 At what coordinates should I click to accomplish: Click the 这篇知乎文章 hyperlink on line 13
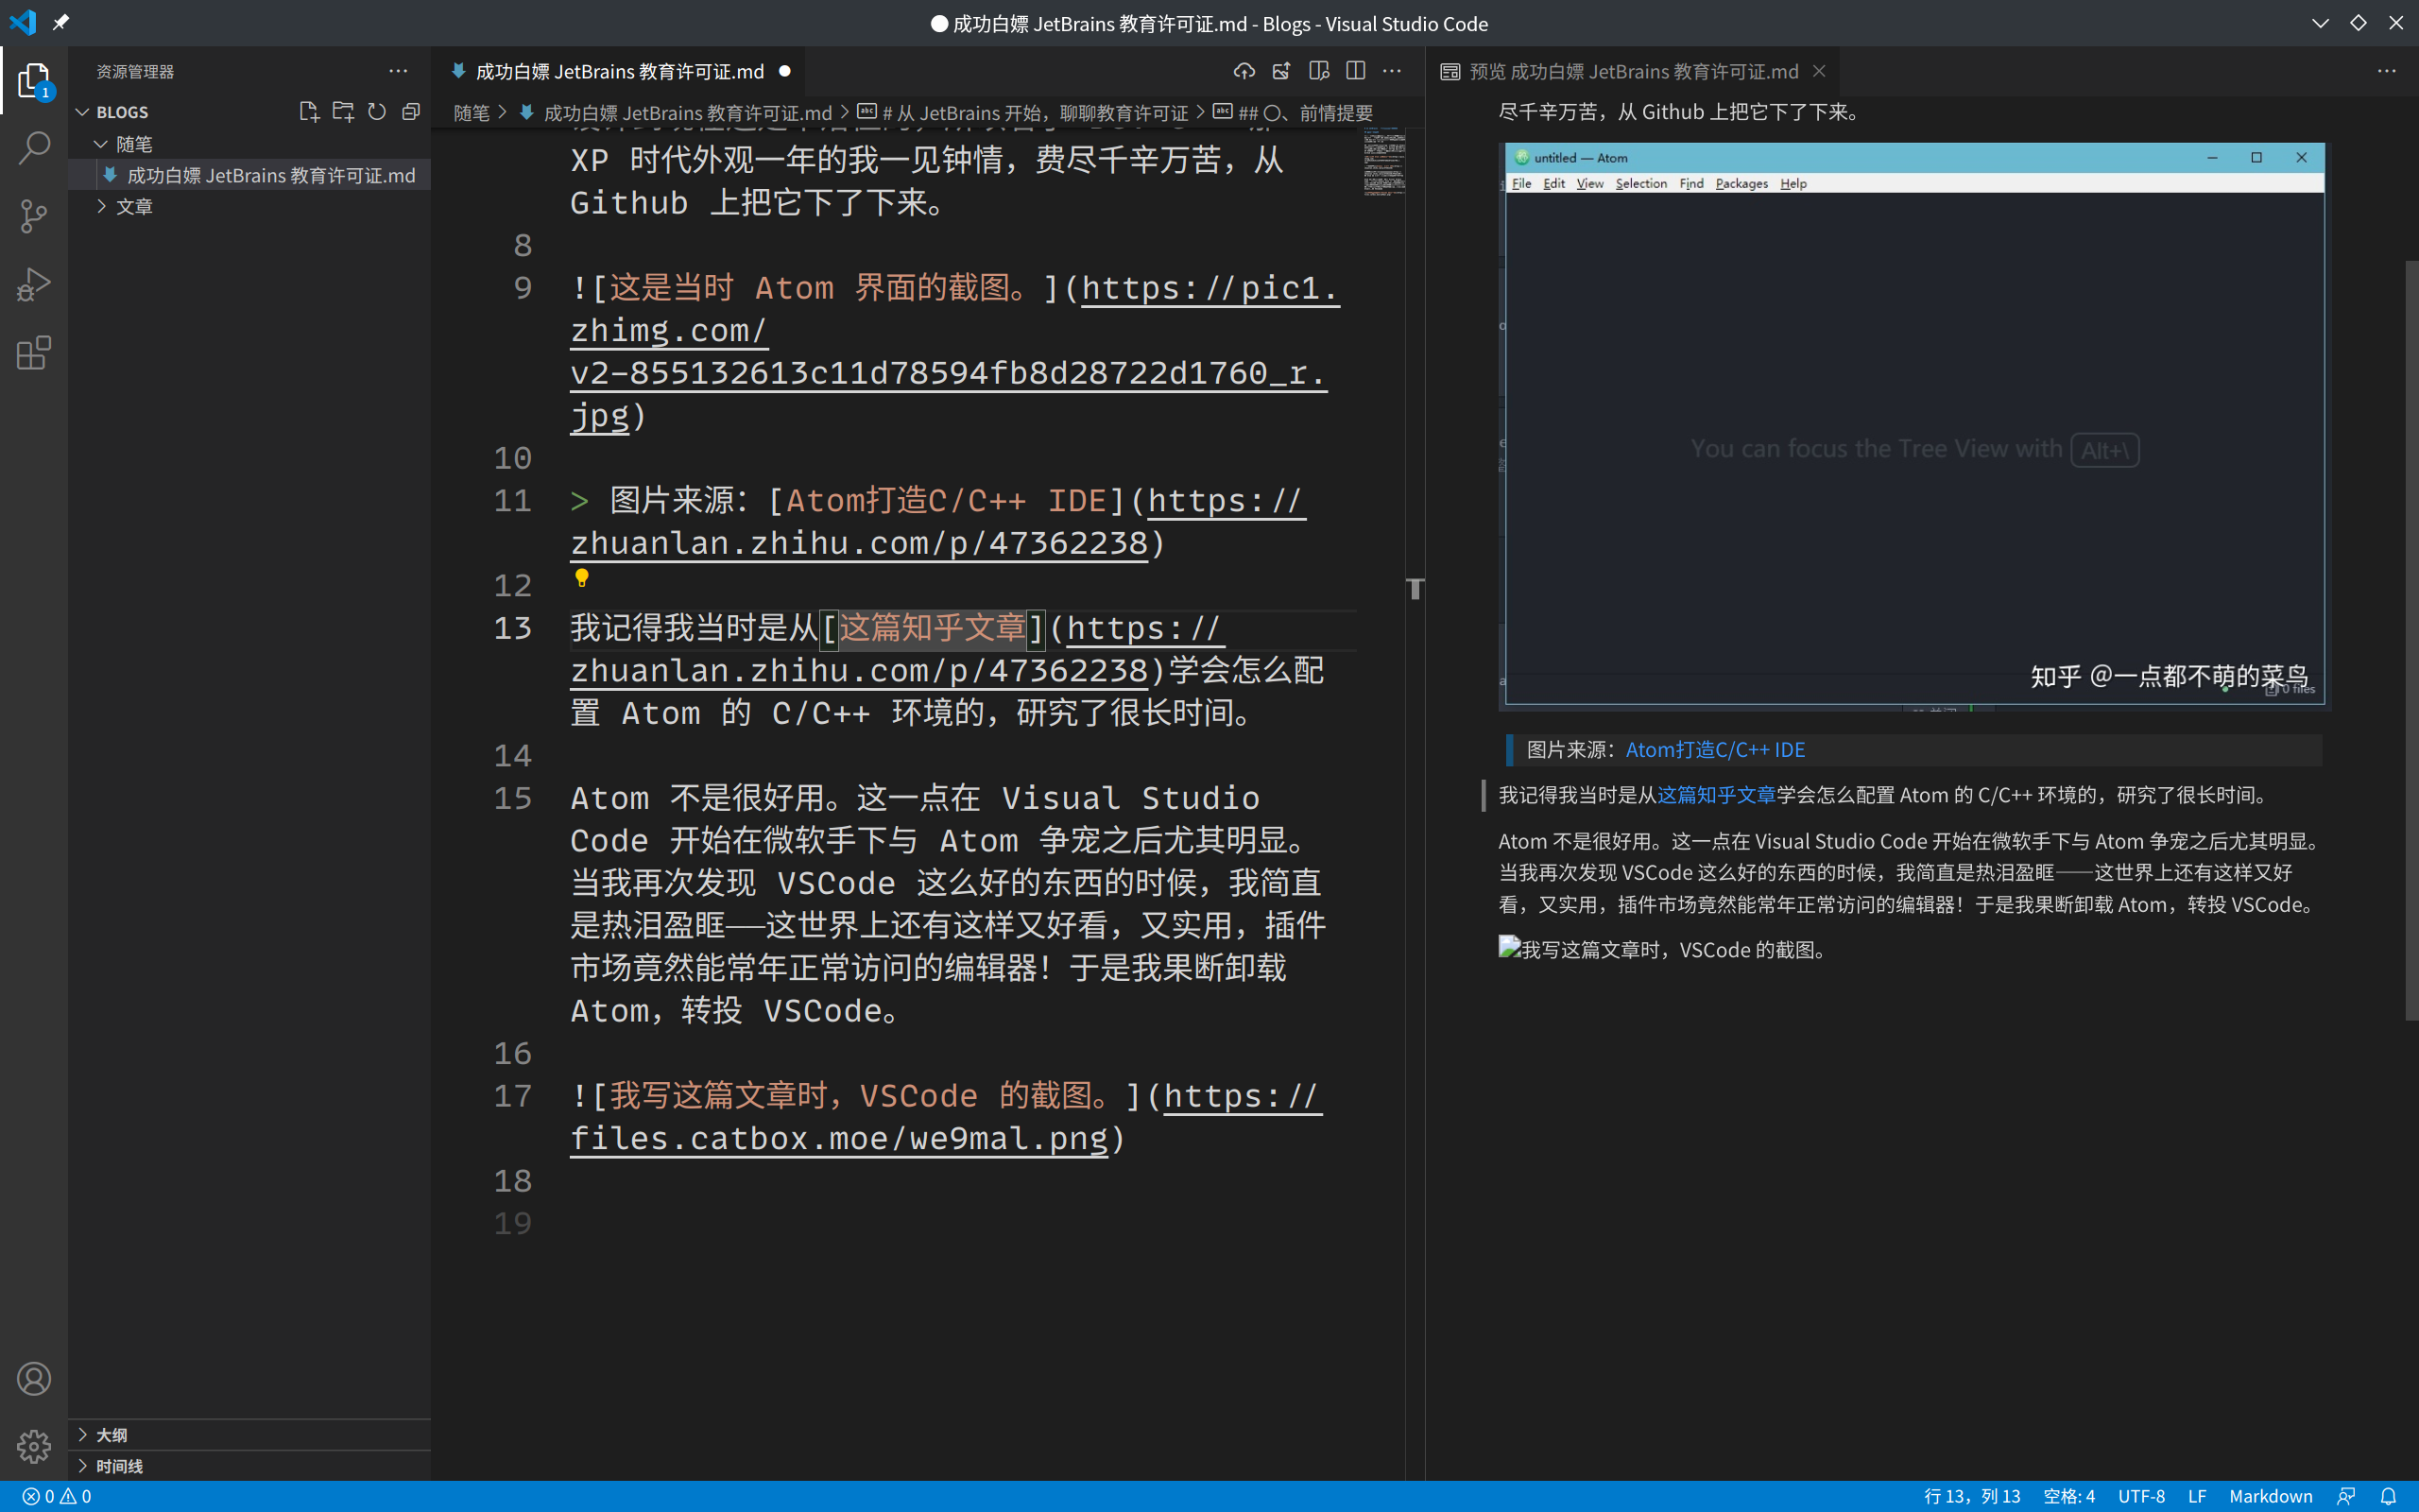tap(930, 627)
